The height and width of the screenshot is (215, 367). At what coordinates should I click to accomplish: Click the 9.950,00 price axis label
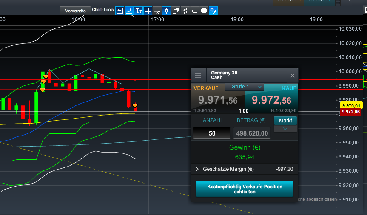tap(349, 143)
